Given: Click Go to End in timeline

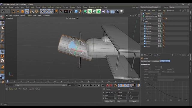Looking at the screenshot, I should pyautogui.click(x=103, y=85).
